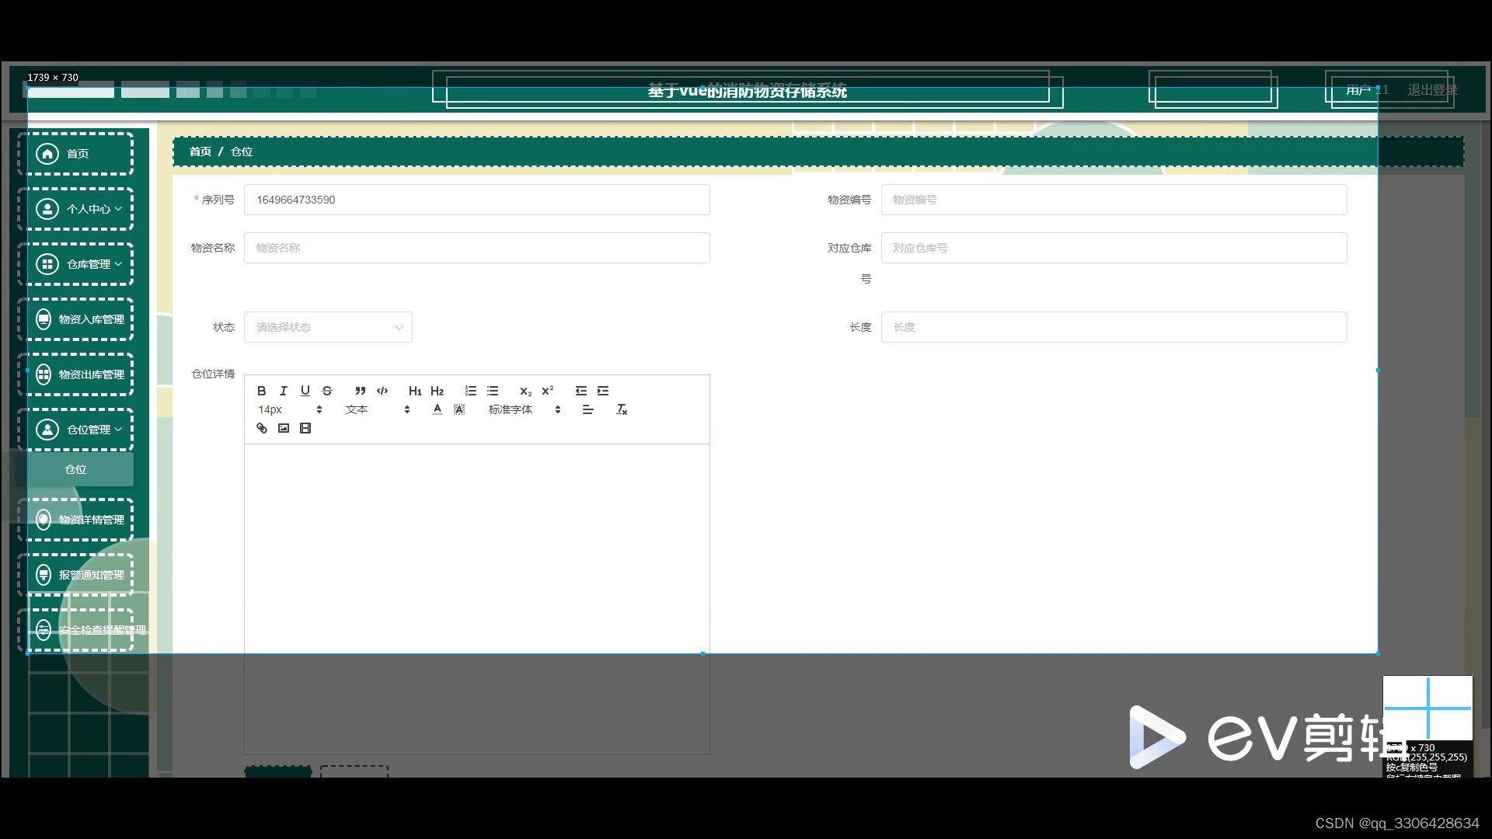Open the text color picker
1492x839 pixels.
tap(437, 409)
